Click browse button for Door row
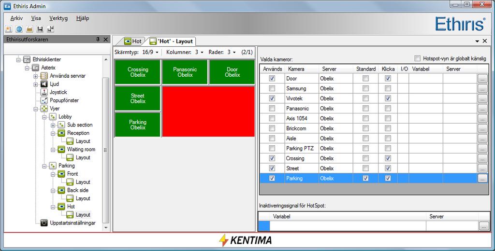Viewport: 495px width, 251px height. click(x=482, y=79)
